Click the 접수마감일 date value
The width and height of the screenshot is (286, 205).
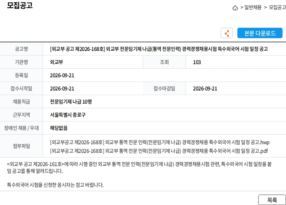(x=205, y=88)
